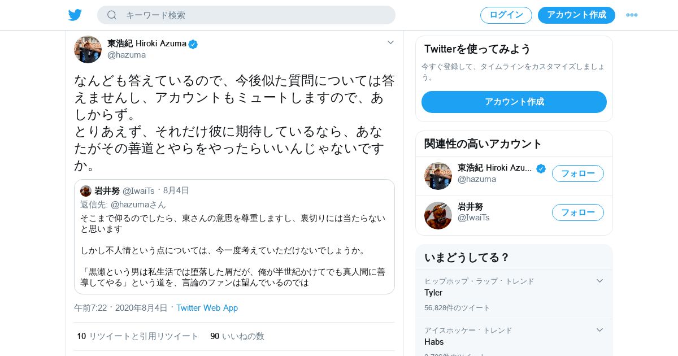Click verified badge next to Hiroki Azuma tweet author
Screen dimensions: 678x356
point(193,44)
